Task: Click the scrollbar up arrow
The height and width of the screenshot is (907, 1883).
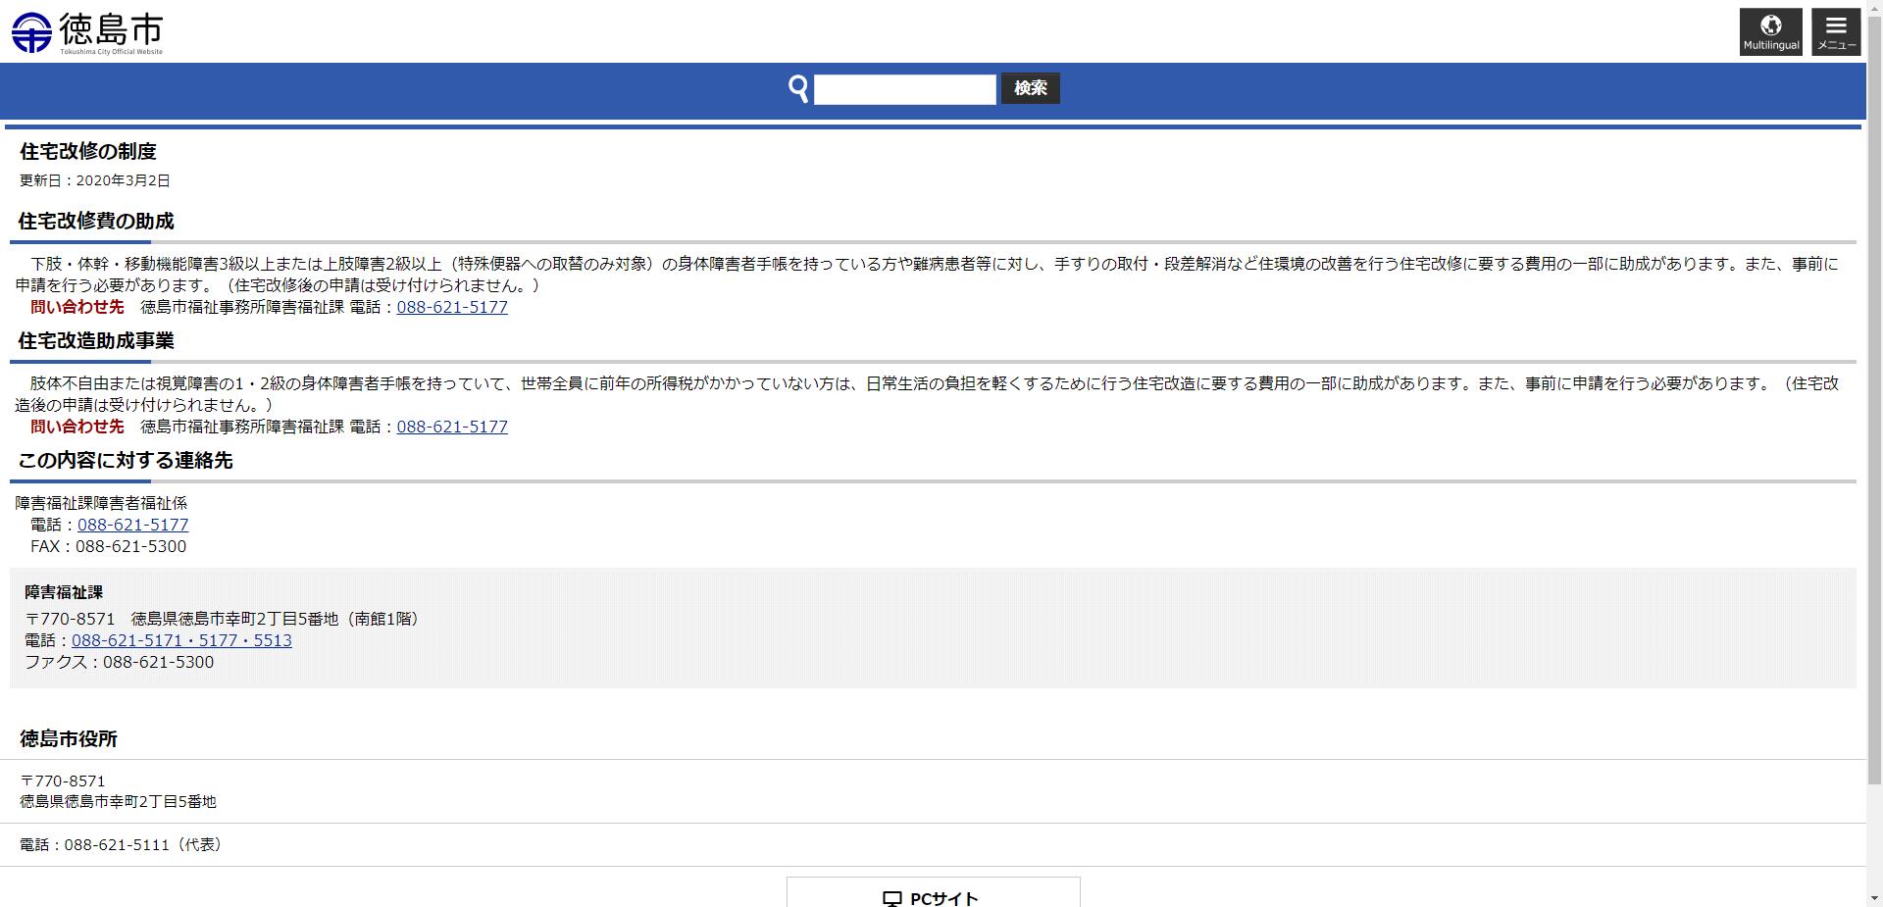Action: [1874, 8]
